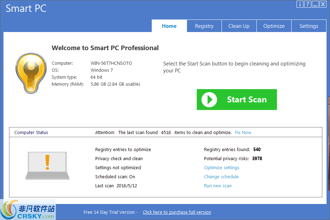Start a Run new scan
The width and height of the screenshot is (330, 220).
point(218,186)
